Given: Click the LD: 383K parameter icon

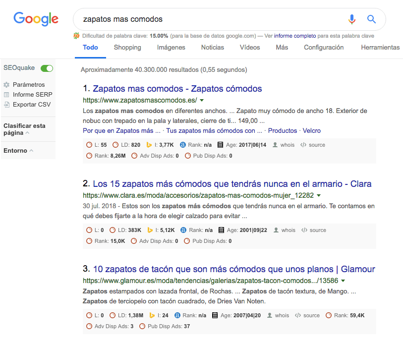Looking at the screenshot, I should pyautogui.click(x=113, y=230).
